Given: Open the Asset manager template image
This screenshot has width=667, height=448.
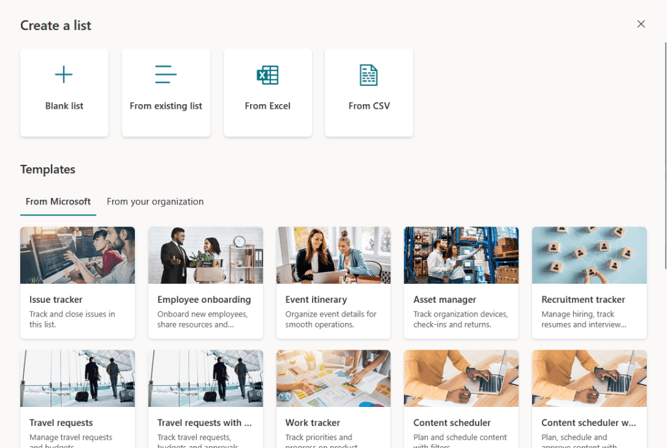Looking at the screenshot, I should pyautogui.click(x=461, y=255).
